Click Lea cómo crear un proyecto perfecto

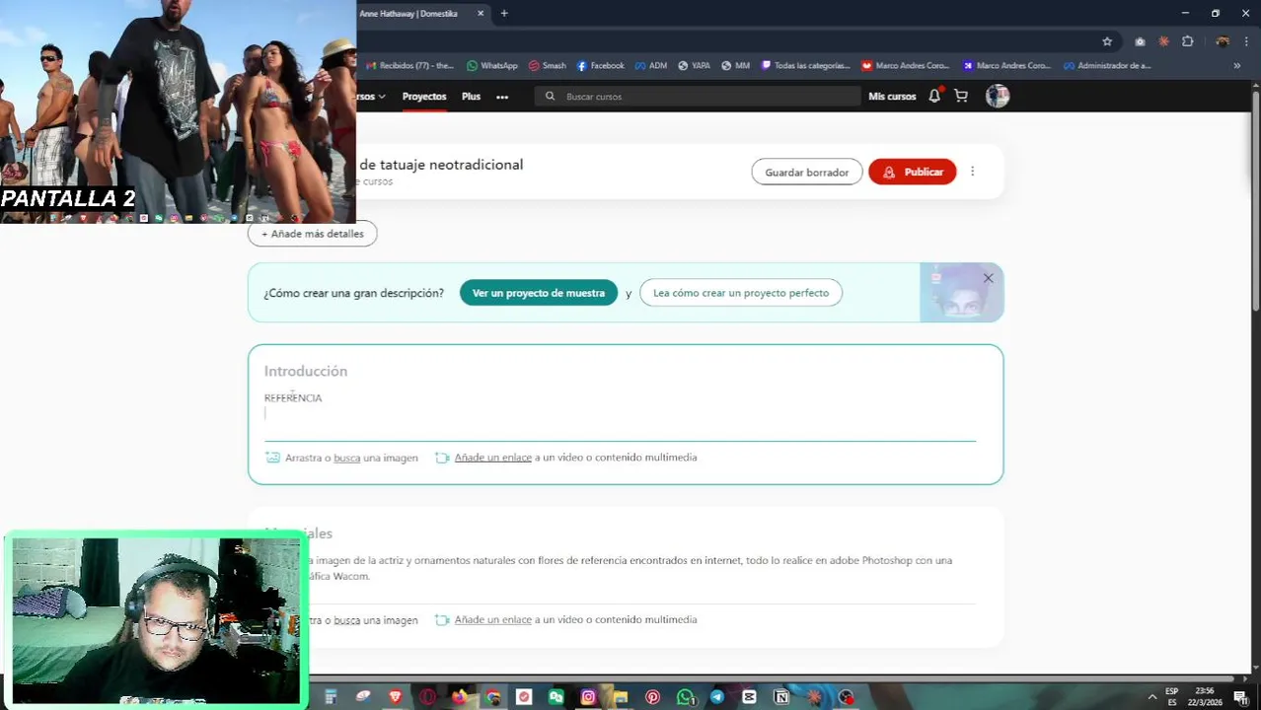[x=741, y=293]
